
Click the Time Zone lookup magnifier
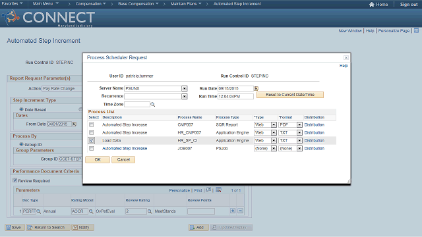click(x=152, y=104)
